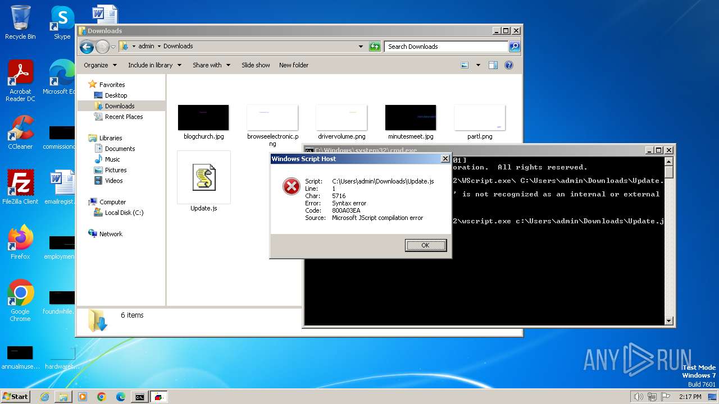Close the Windows Script Host error dialog
The width and height of the screenshot is (719, 404).
(x=445, y=159)
